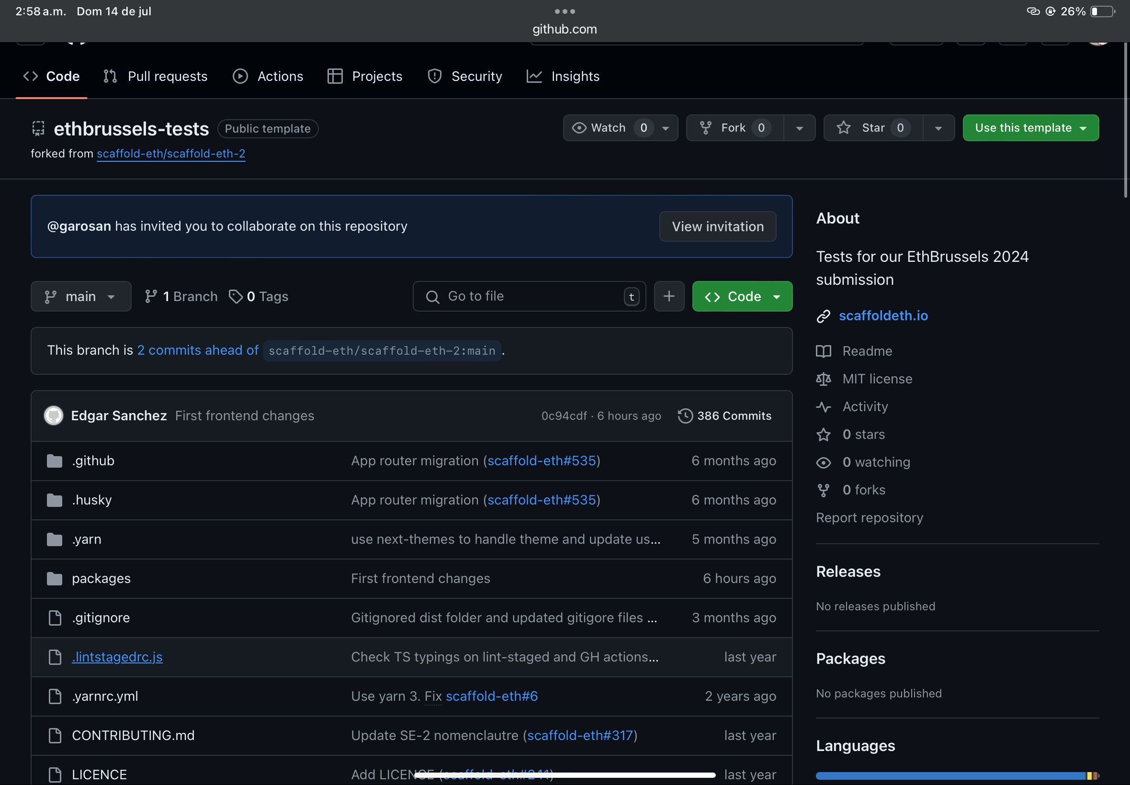This screenshot has height=785, width=1130.
Task: Expand the Fork dropdown arrow
Action: pyautogui.click(x=800, y=128)
